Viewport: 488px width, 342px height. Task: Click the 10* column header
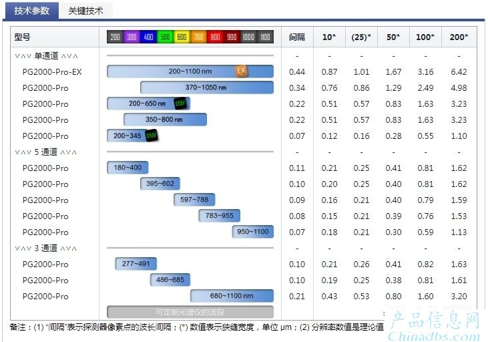(x=329, y=37)
